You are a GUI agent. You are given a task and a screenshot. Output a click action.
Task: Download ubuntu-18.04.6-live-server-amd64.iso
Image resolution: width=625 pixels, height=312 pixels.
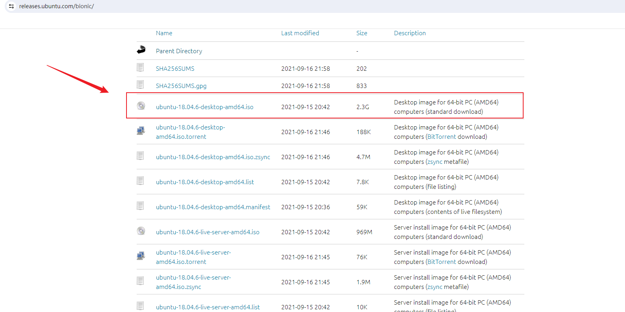pos(208,232)
